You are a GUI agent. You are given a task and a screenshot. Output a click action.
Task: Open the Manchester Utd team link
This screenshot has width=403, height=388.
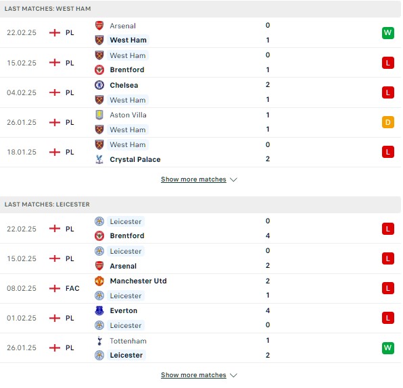pyautogui.click(x=138, y=281)
